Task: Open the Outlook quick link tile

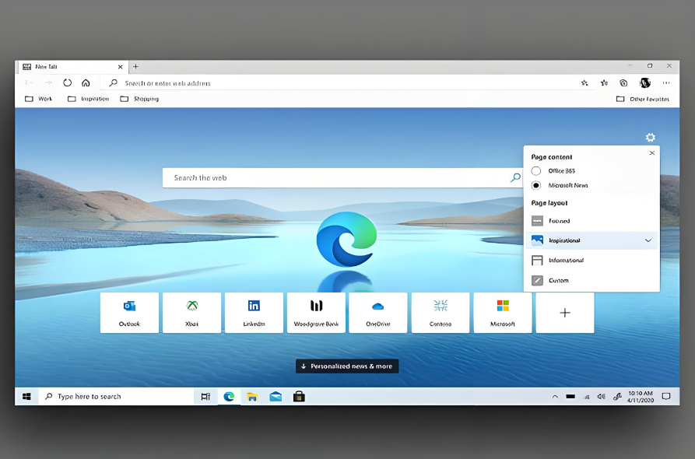Action: tap(129, 312)
